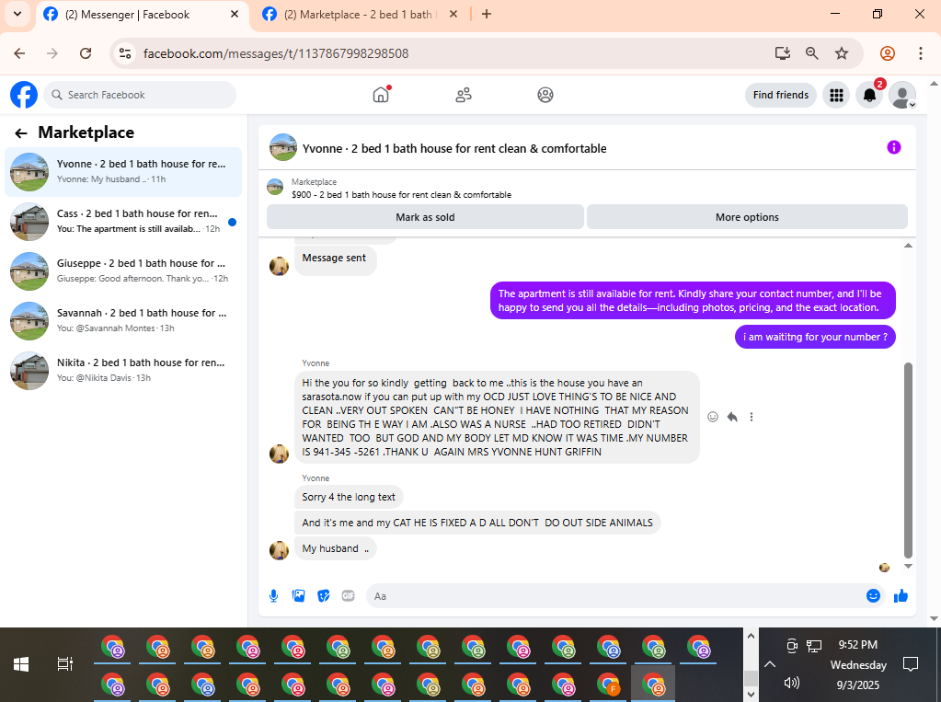Open the Groups icon in top navigation
The width and height of the screenshot is (941, 702).
(545, 95)
